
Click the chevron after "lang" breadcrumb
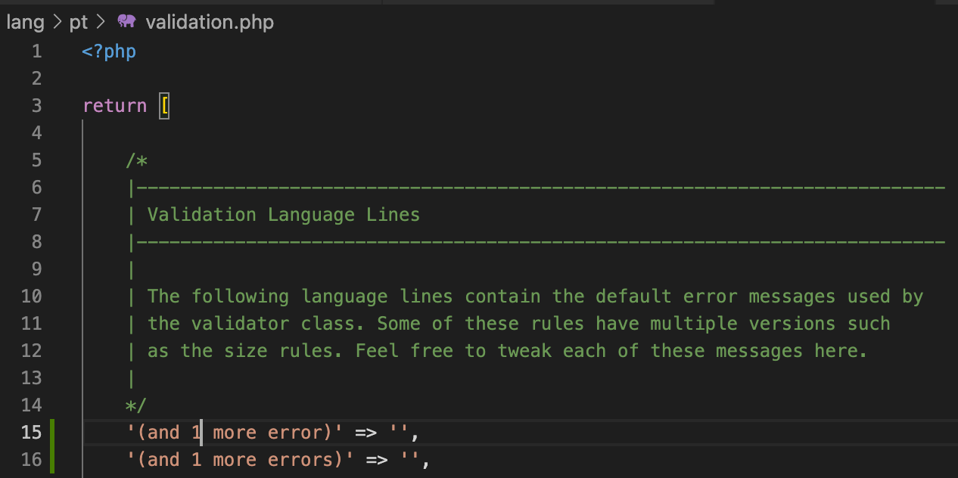point(57,23)
